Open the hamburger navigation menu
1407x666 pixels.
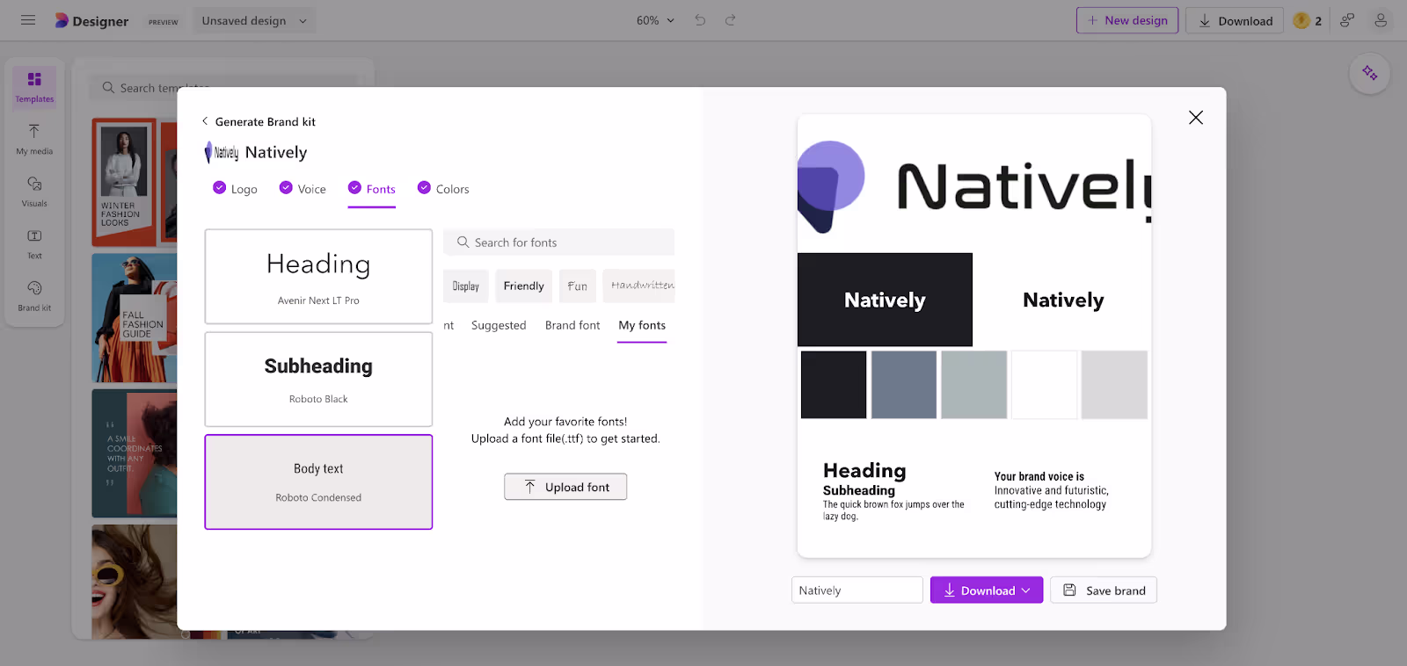pos(28,20)
